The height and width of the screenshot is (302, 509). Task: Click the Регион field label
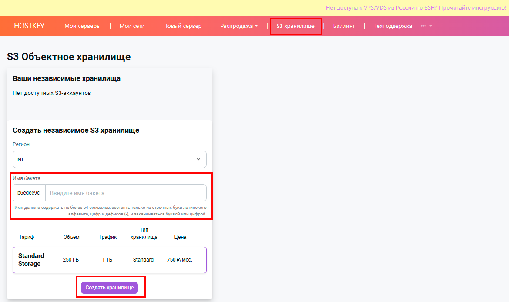(21, 144)
